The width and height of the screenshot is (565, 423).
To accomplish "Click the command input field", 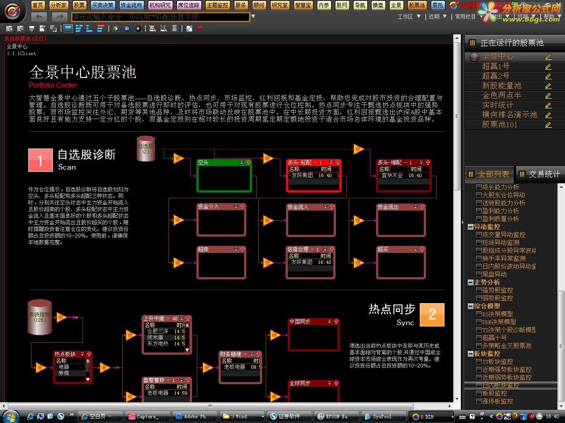I will coord(161,17).
